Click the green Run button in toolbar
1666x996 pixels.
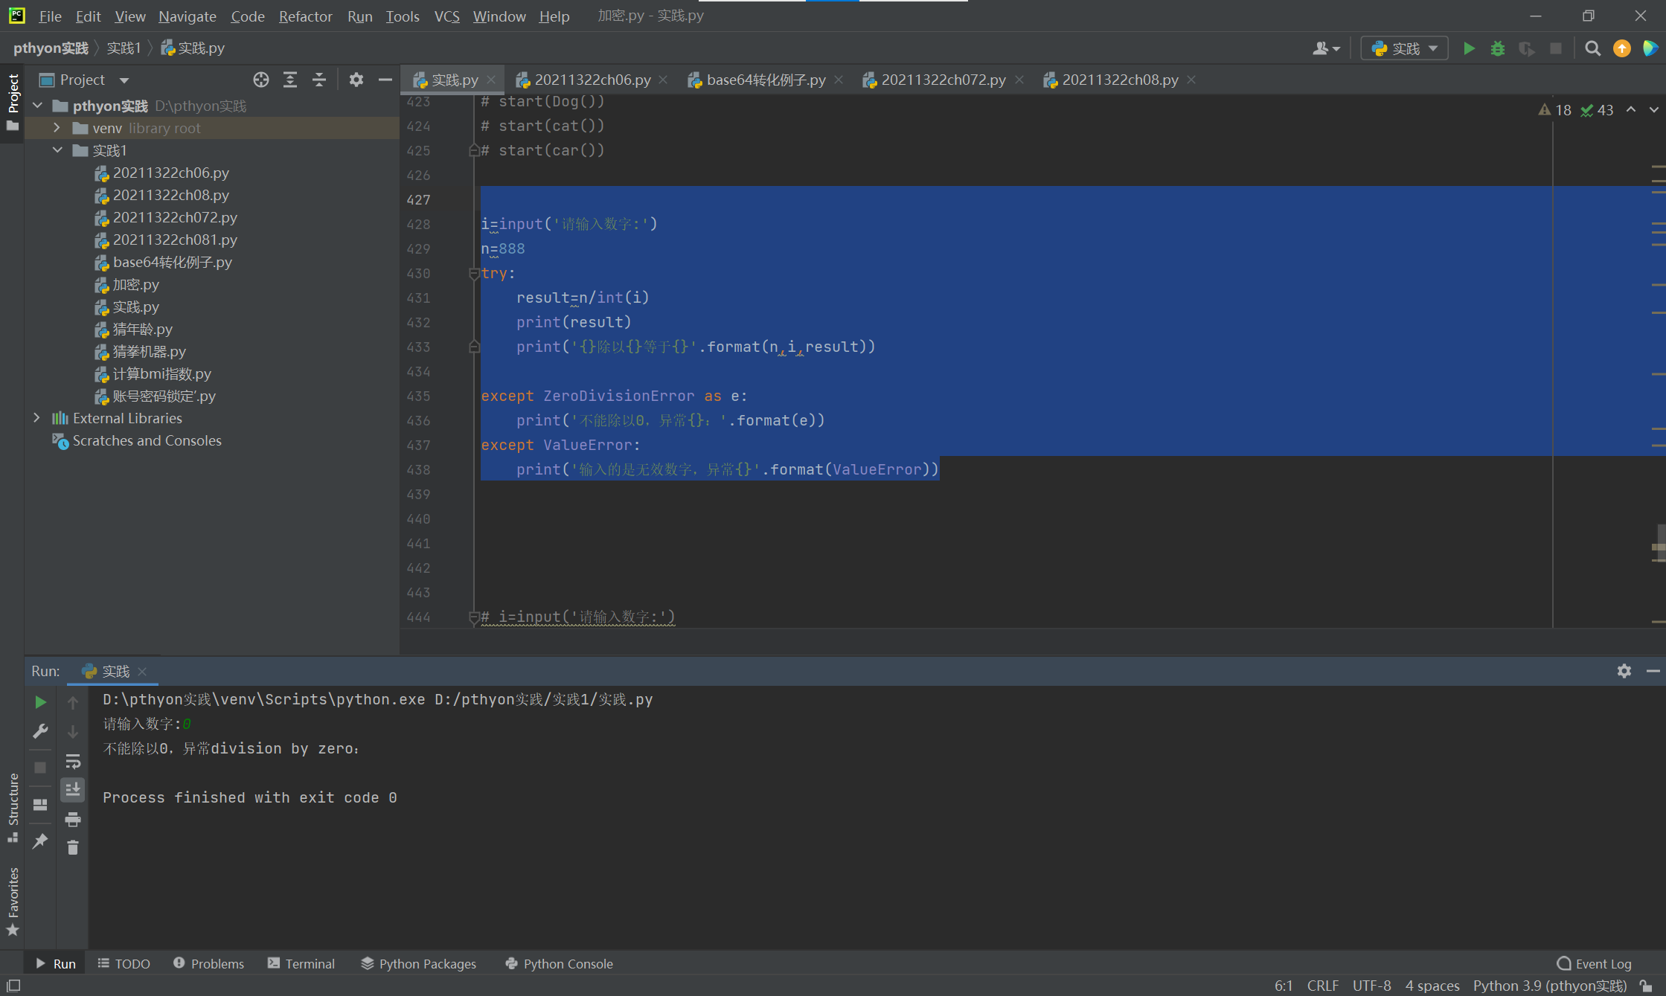coord(1469,48)
